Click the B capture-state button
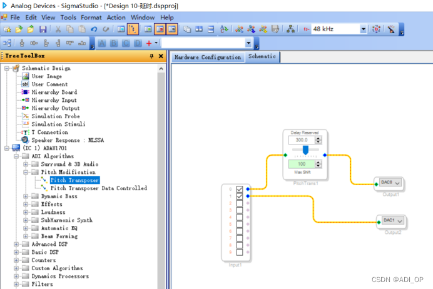The width and height of the screenshot is (433, 289). point(114,43)
